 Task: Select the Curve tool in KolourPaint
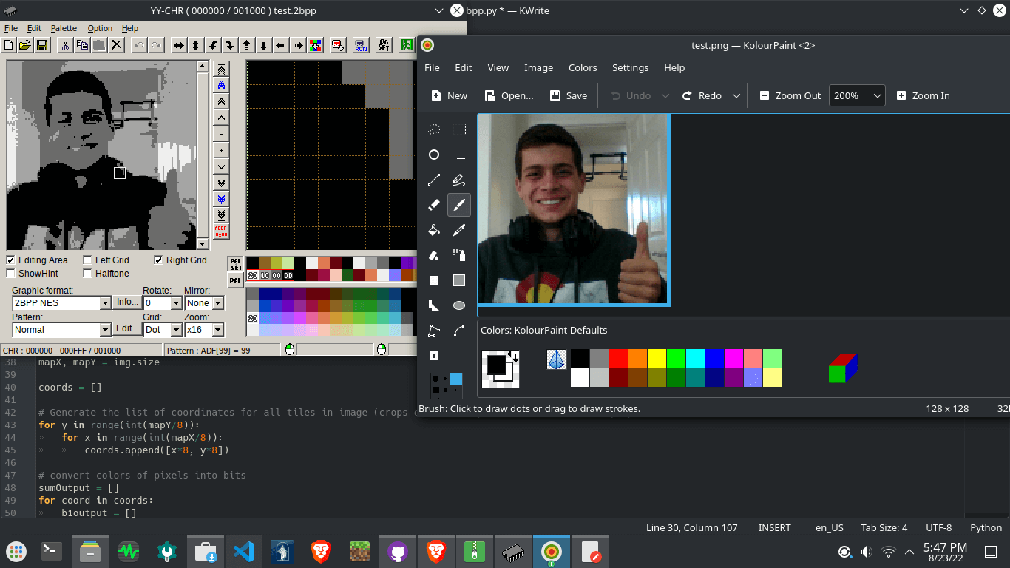point(459,331)
